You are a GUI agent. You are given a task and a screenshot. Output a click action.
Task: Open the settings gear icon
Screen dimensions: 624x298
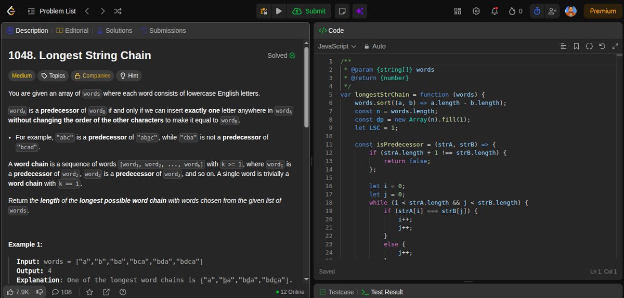point(476,11)
